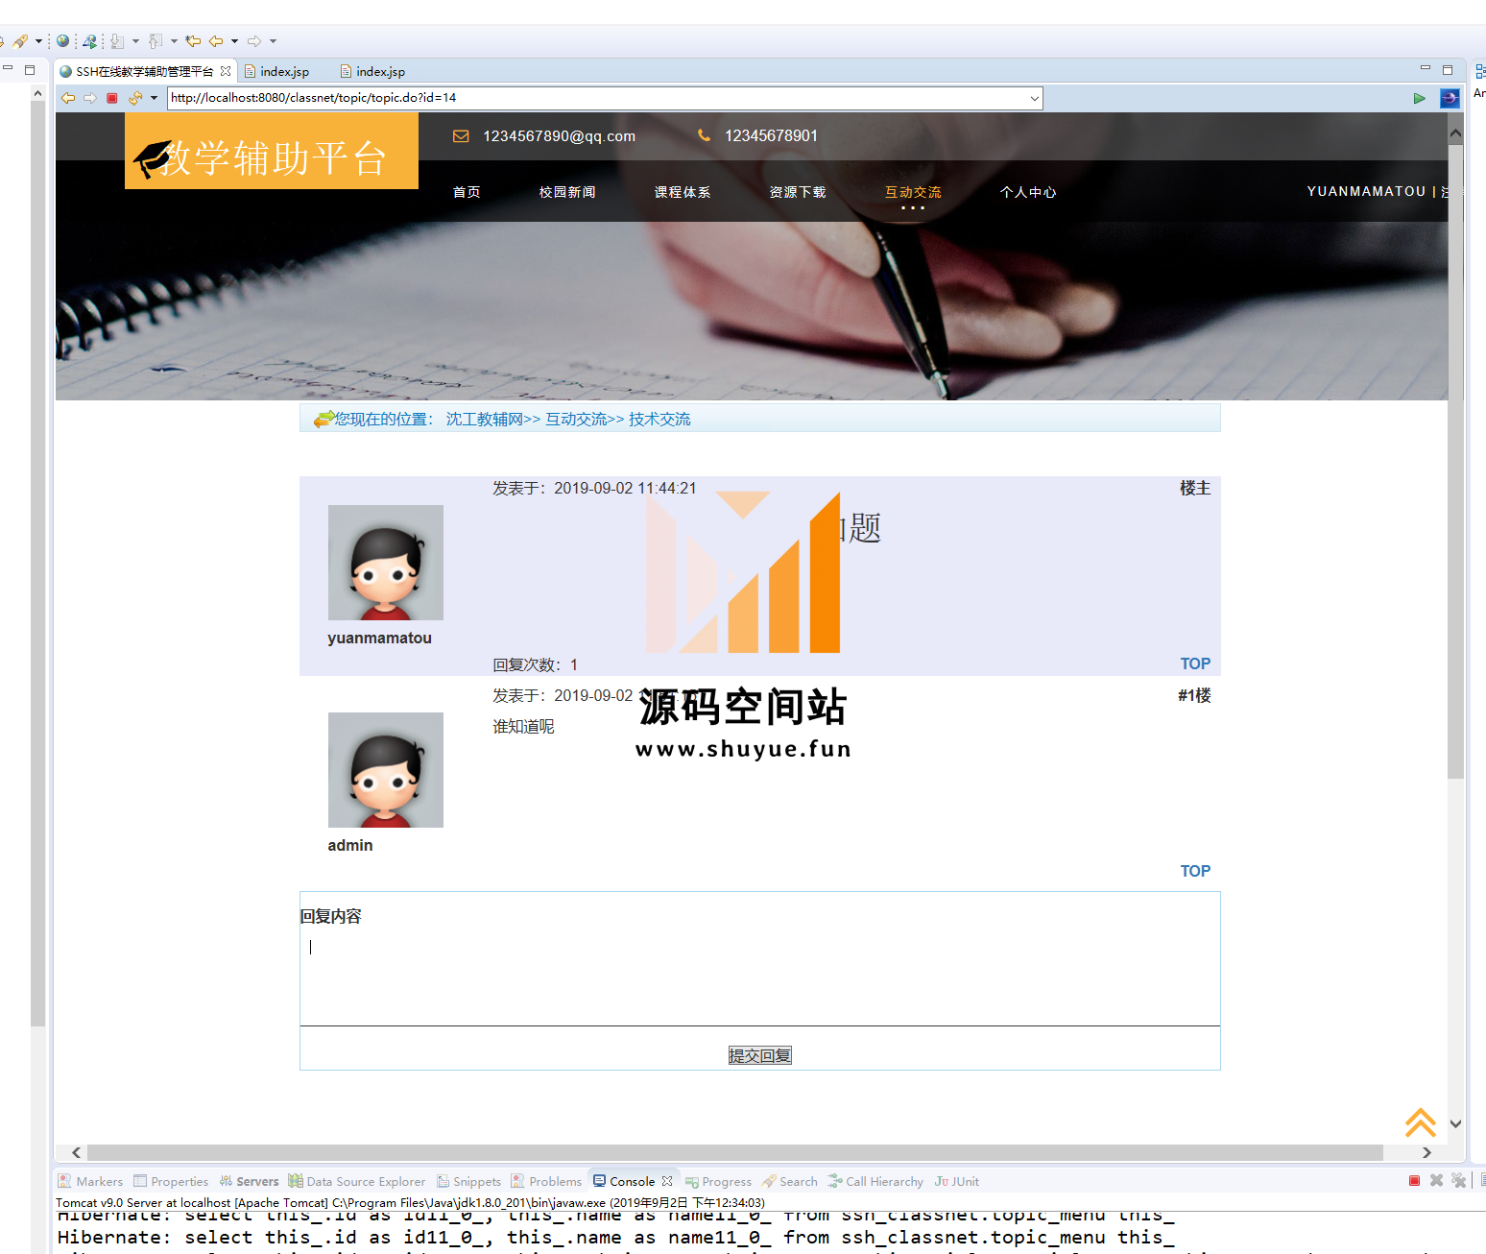Screen dimensions: 1486x1254
Task: Open the browser refresh dropdown arrow
Action: pyautogui.click(x=154, y=98)
